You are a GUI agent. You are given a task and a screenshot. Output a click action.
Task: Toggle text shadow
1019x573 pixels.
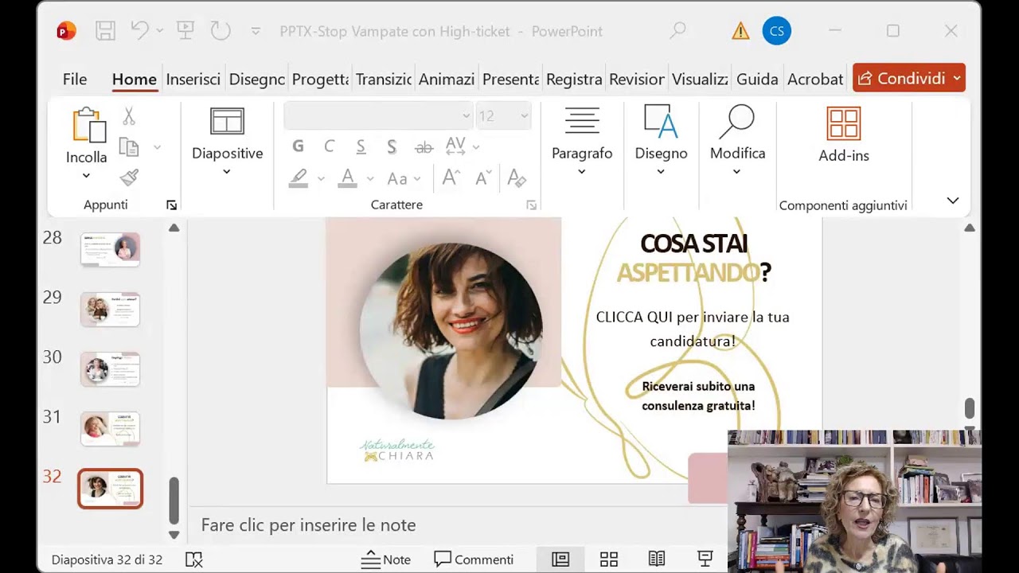coord(392,146)
